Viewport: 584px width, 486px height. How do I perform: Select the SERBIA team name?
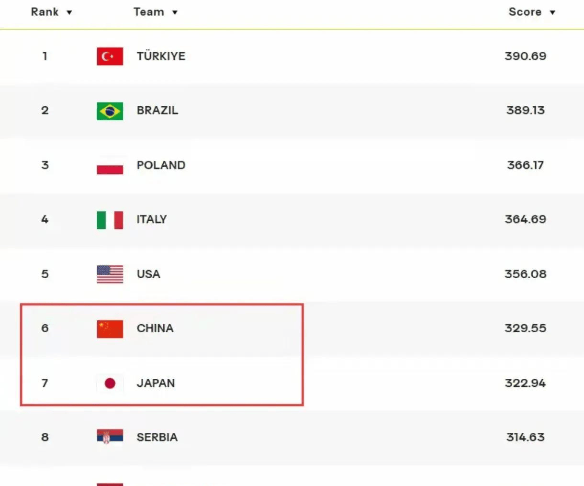click(x=157, y=437)
